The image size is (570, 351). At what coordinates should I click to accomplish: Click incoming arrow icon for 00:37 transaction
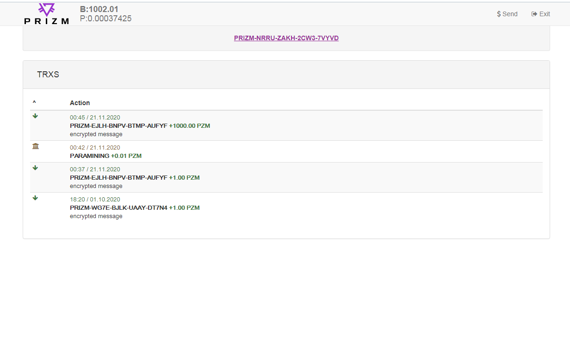(35, 168)
